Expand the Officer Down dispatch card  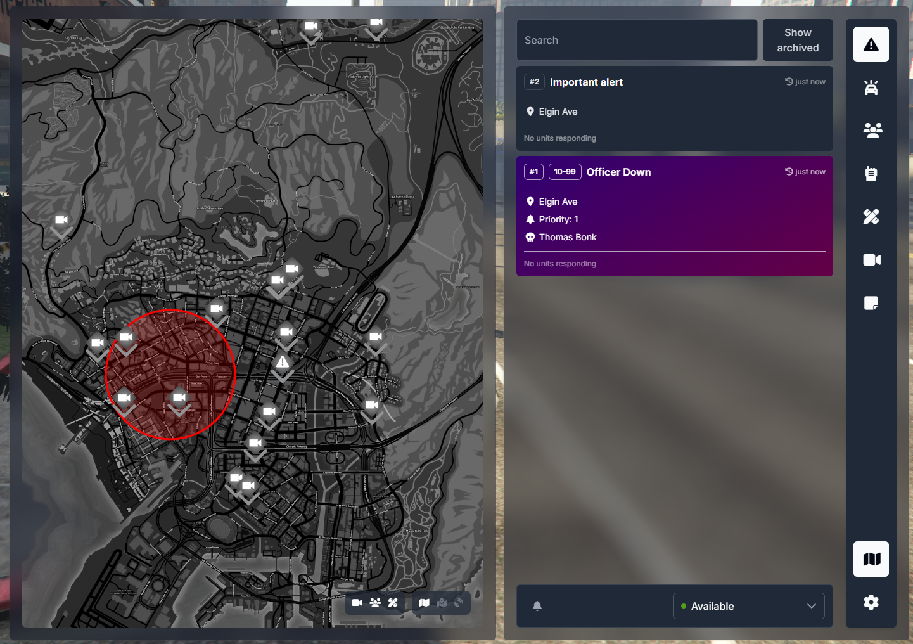point(674,172)
